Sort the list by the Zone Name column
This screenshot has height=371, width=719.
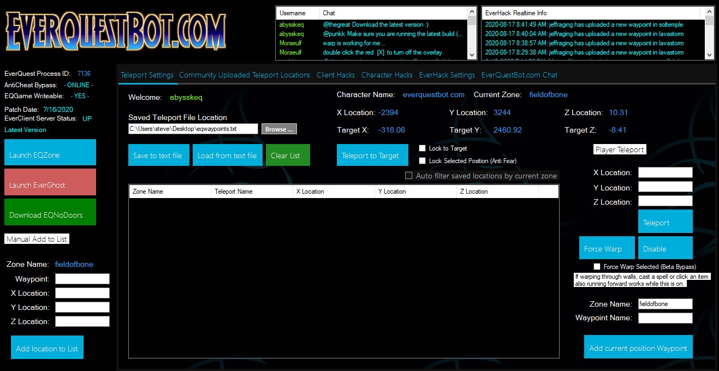click(x=169, y=192)
